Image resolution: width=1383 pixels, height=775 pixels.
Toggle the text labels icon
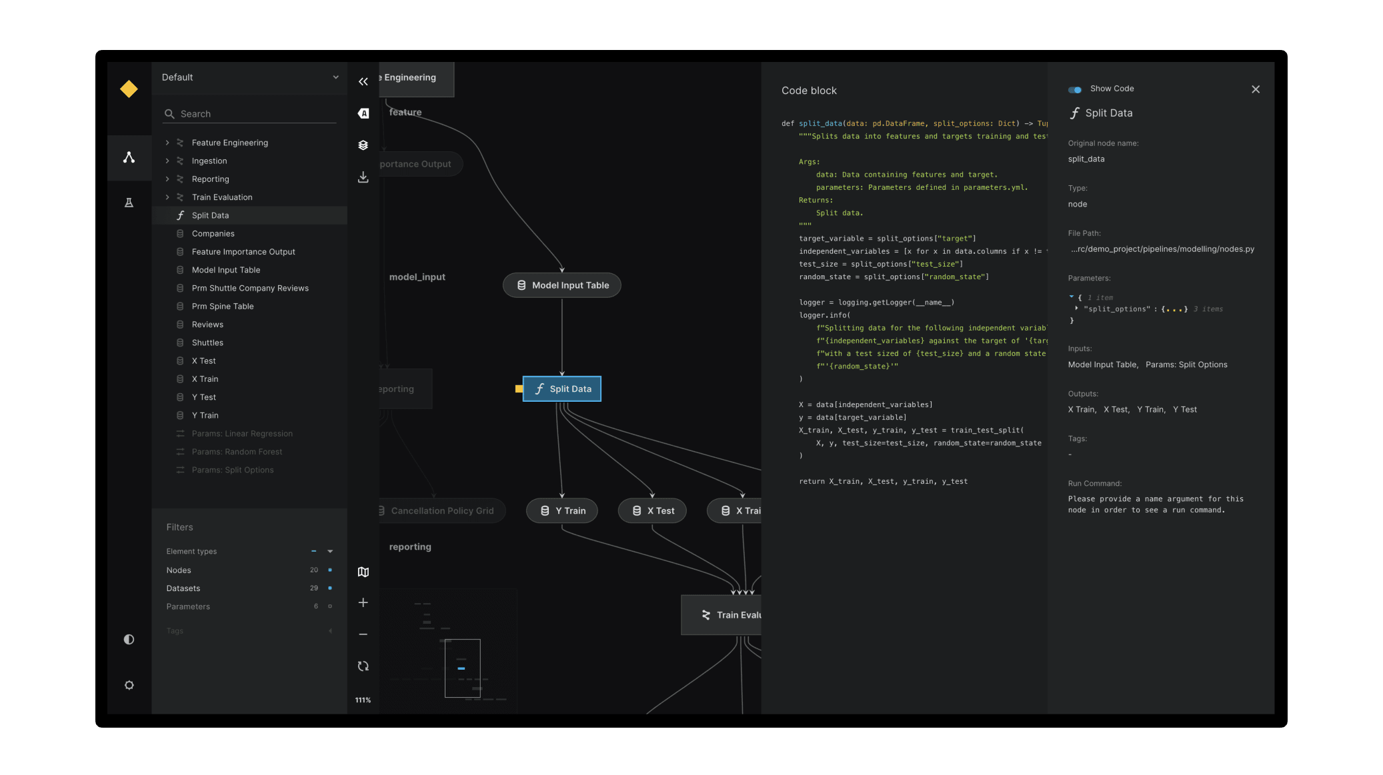coord(363,113)
